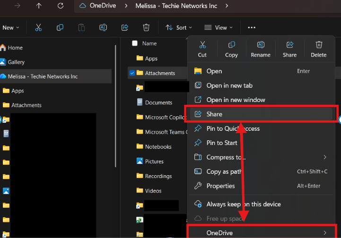
Task: Click the Rename icon in the context menu
Action: [261, 45]
